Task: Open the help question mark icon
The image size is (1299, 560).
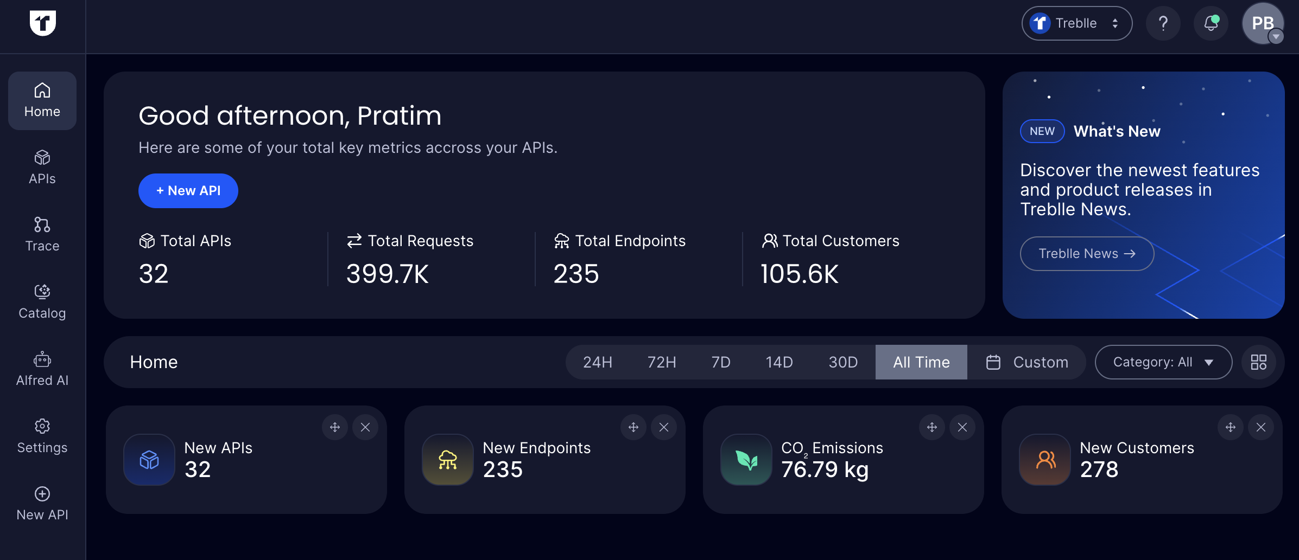Action: click(x=1163, y=23)
